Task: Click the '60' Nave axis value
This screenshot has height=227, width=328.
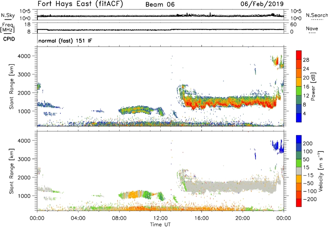Action: tap(293, 25)
